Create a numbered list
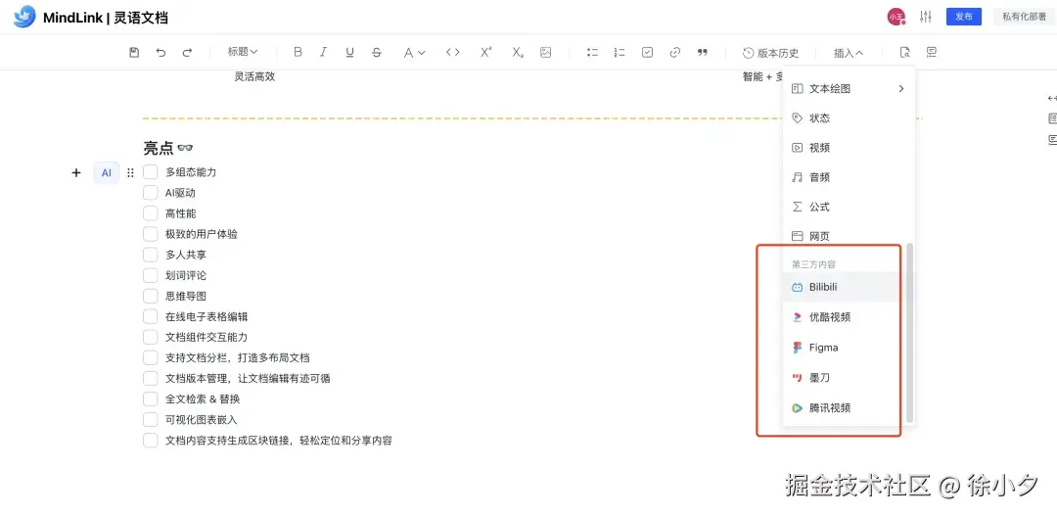This screenshot has height=516, width=1057. pos(620,53)
